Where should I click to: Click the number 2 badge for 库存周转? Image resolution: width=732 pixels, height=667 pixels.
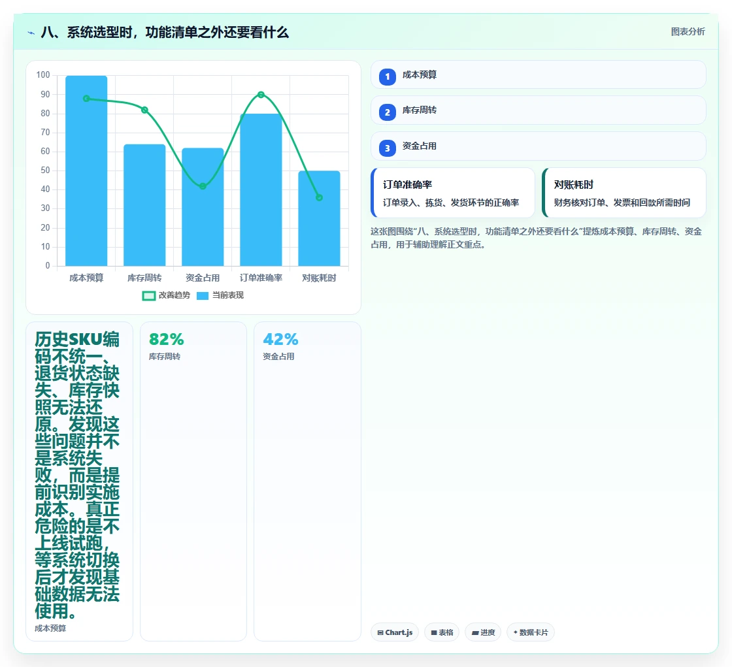pyautogui.click(x=387, y=112)
